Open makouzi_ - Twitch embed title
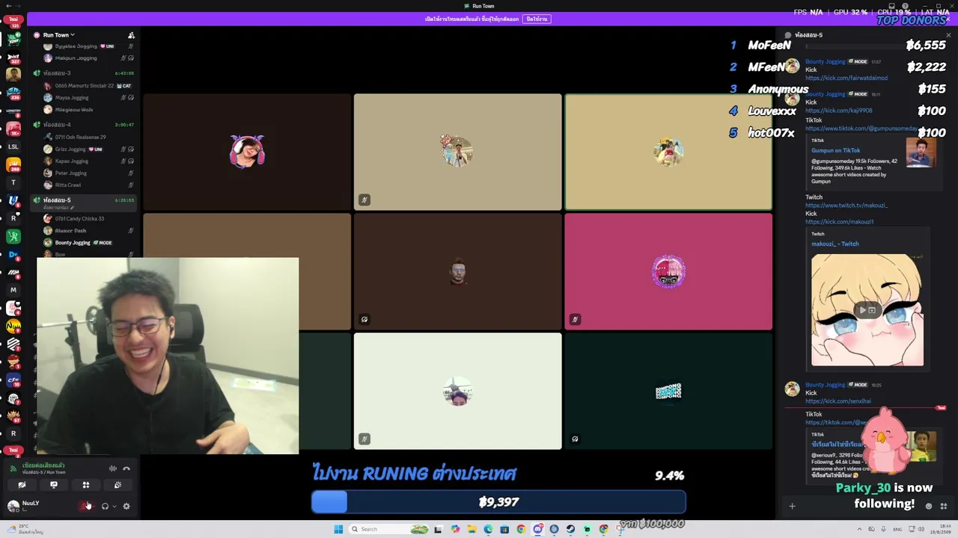 [x=835, y=244]
